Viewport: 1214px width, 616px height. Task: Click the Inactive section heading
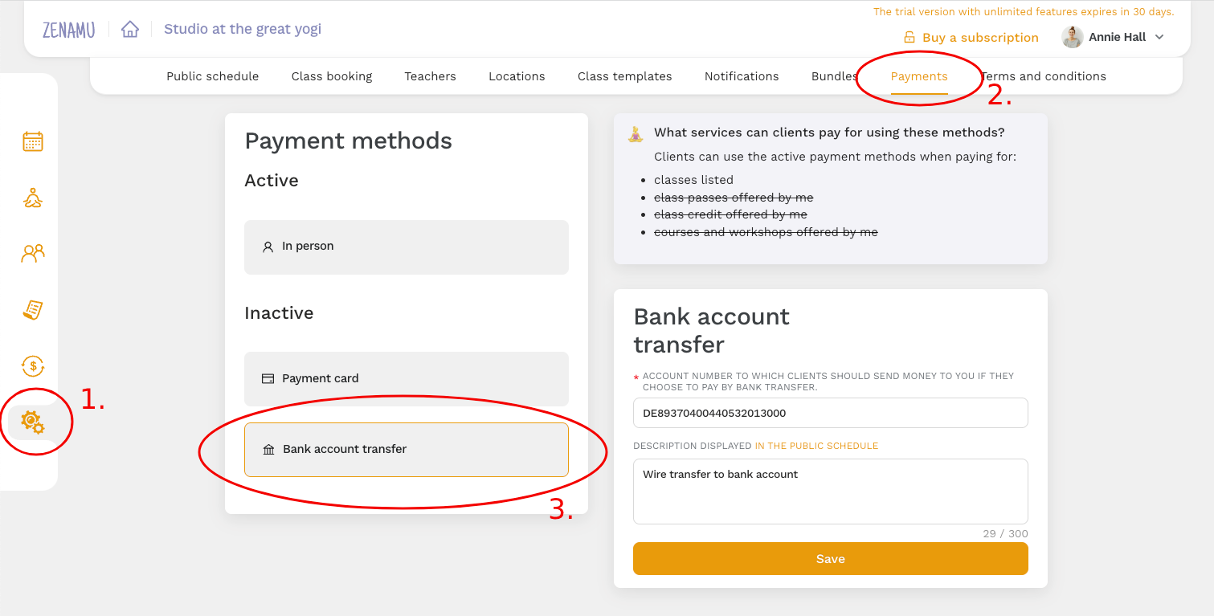coord(279,313)
